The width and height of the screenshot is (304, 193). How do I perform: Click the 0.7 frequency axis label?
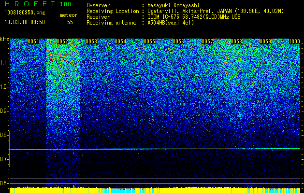point(4,159)
